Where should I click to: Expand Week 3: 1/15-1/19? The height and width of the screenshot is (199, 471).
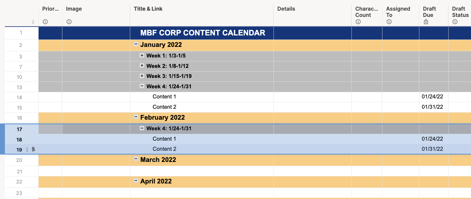click(x=142, y=75)
